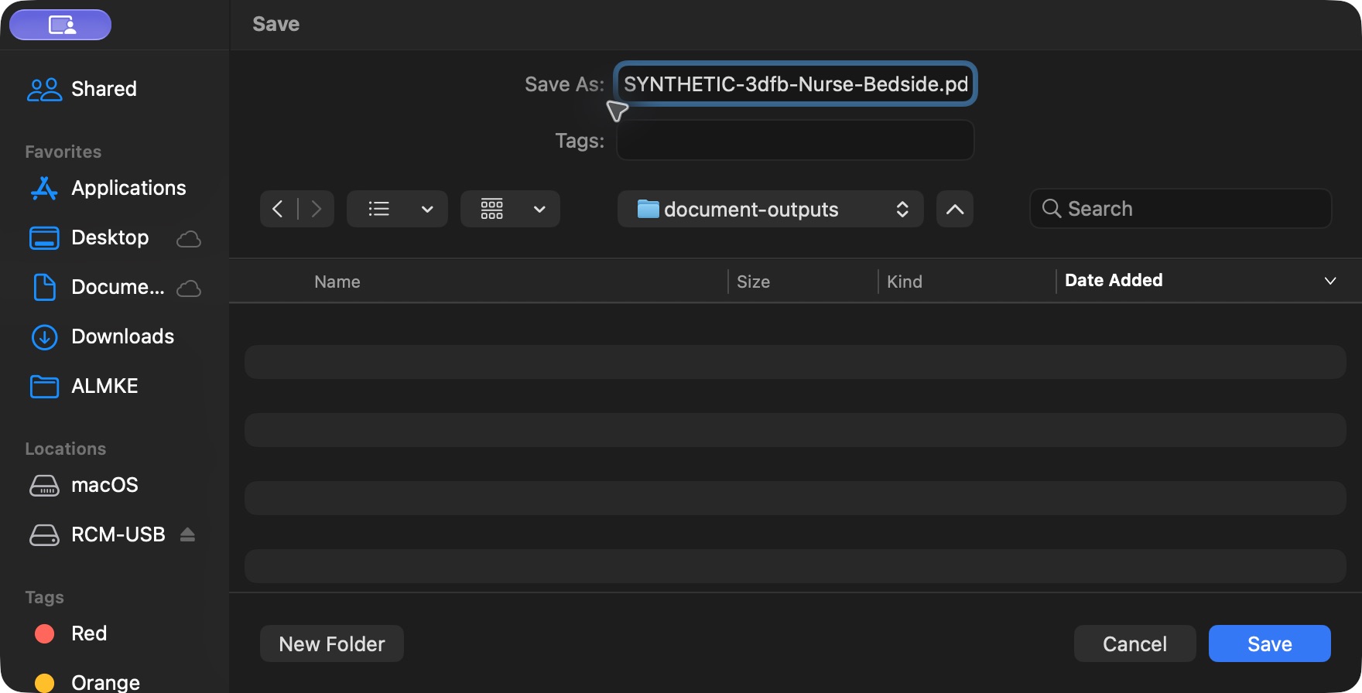Open the ALMKE folder in sidebar
This screenshot has width=1362, height=693.
click(x=84, y=386)
